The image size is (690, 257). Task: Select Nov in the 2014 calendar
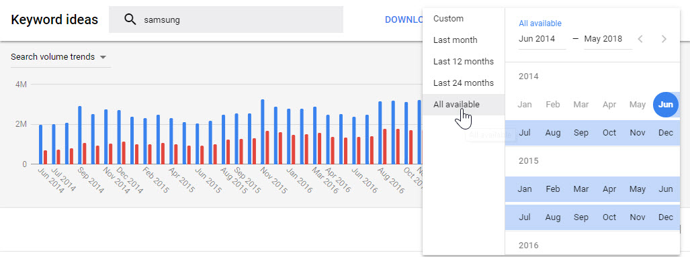[x=638, y=133]
